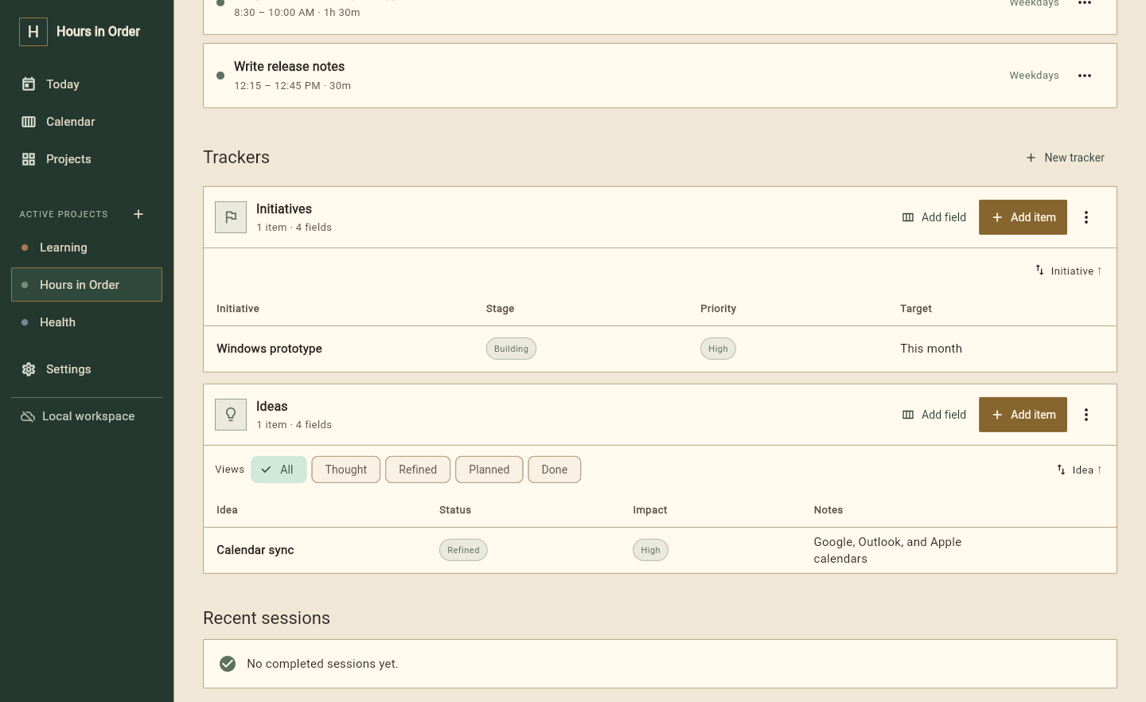Click the Refined status chip for Calendar sync
The height and width of the screenshot is (702, 1146).
[x=463, y=550]
